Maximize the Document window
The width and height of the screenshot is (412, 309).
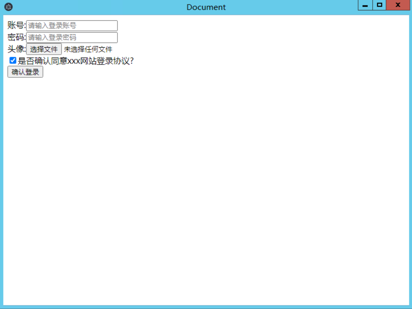pyautogui.click(x=379, y=5)
